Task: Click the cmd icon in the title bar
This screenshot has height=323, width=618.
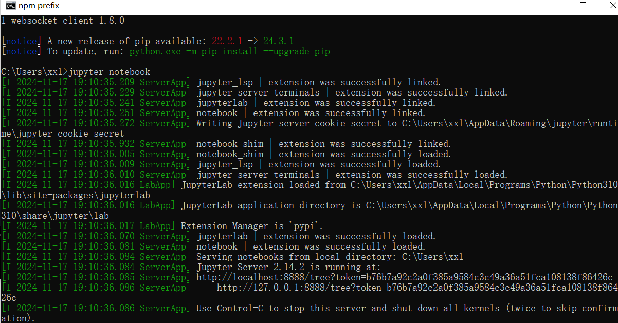Action: (x=10, y=6)
